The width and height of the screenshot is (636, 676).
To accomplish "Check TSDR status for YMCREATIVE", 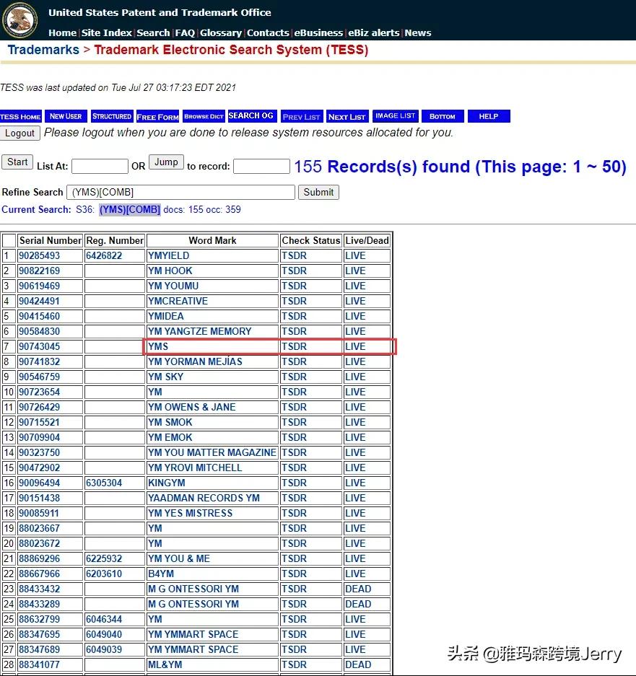I will click(x=294, y=301).
